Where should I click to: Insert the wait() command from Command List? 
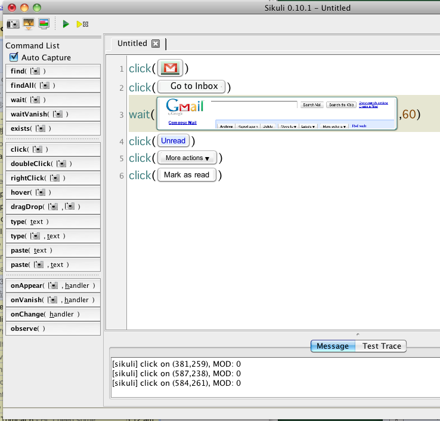(53, 100)
